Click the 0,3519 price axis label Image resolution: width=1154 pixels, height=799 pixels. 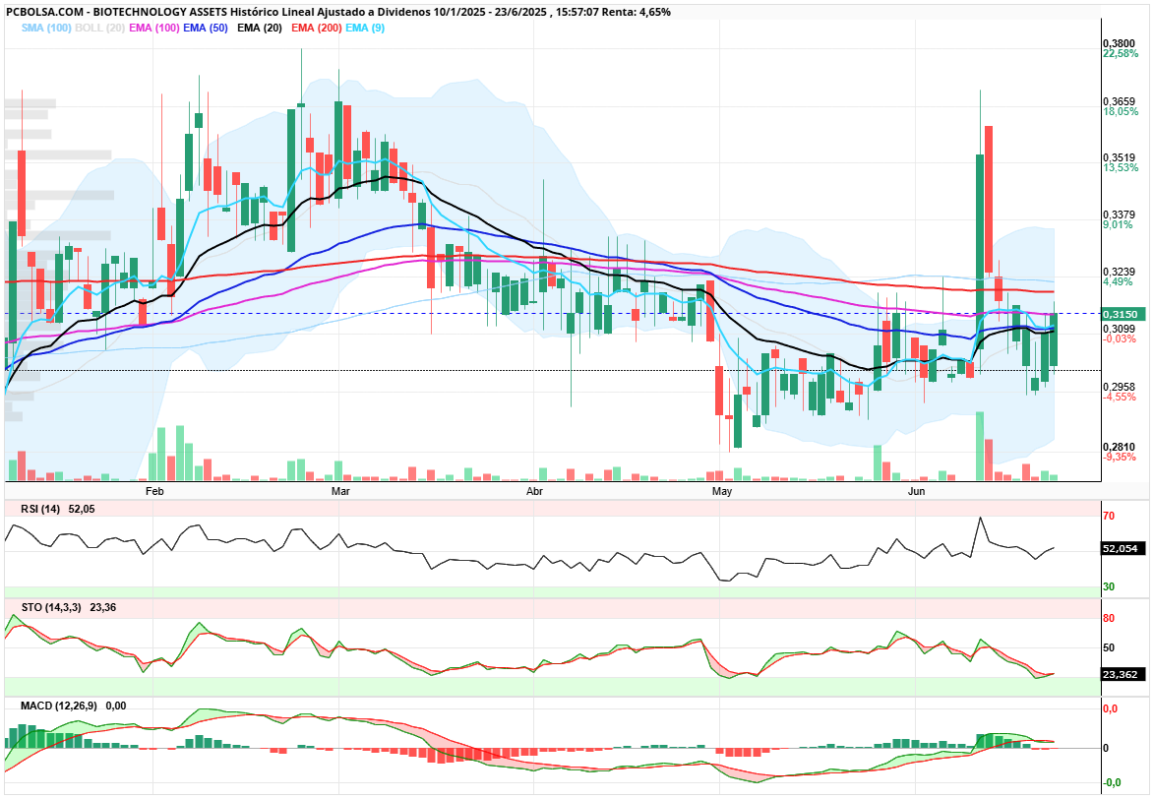(1119, 157)
